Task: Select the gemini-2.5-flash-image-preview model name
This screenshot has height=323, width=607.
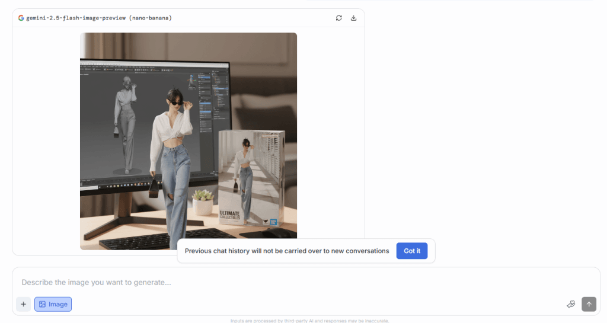Action: [99, 18]
